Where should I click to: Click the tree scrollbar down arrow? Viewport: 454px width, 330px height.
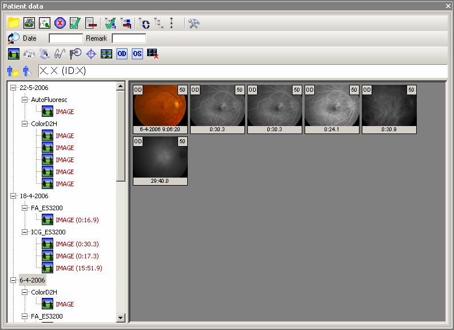pyautogui.click(x=121, y=318)
